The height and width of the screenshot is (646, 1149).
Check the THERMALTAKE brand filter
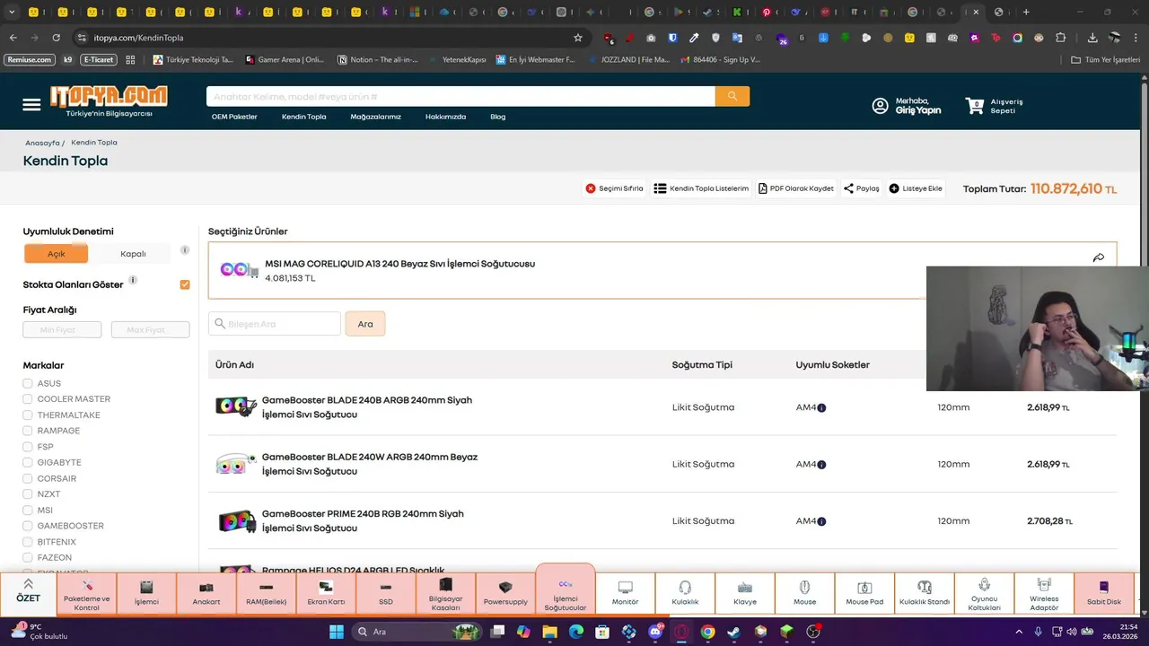pyautogui.click(x=28, y=415)
